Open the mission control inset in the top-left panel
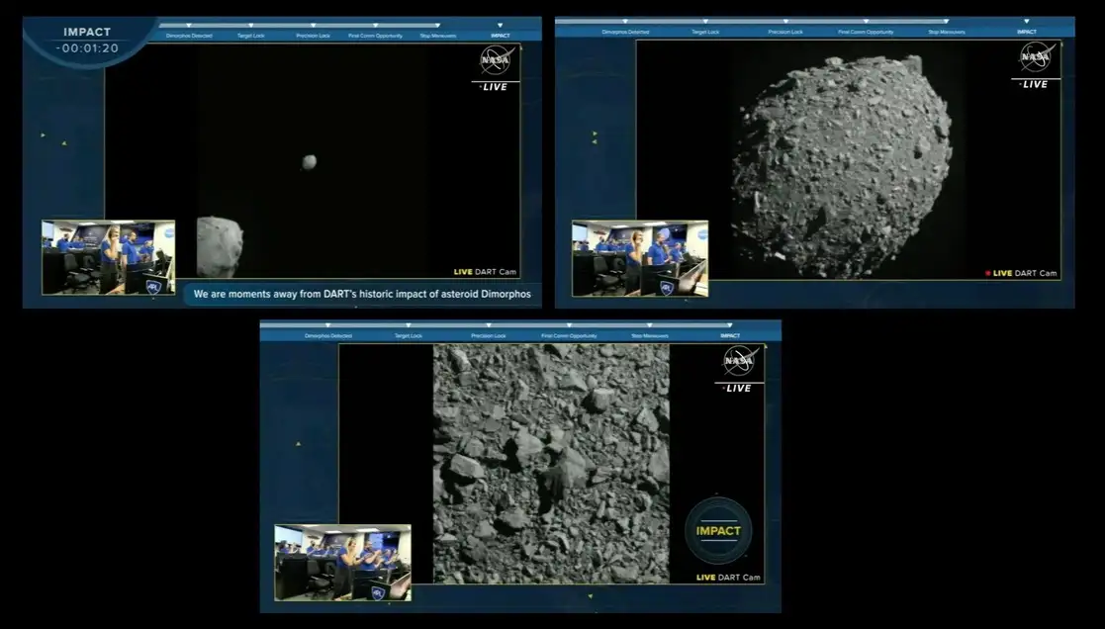The image size is (1105, 629). [108, 257]
